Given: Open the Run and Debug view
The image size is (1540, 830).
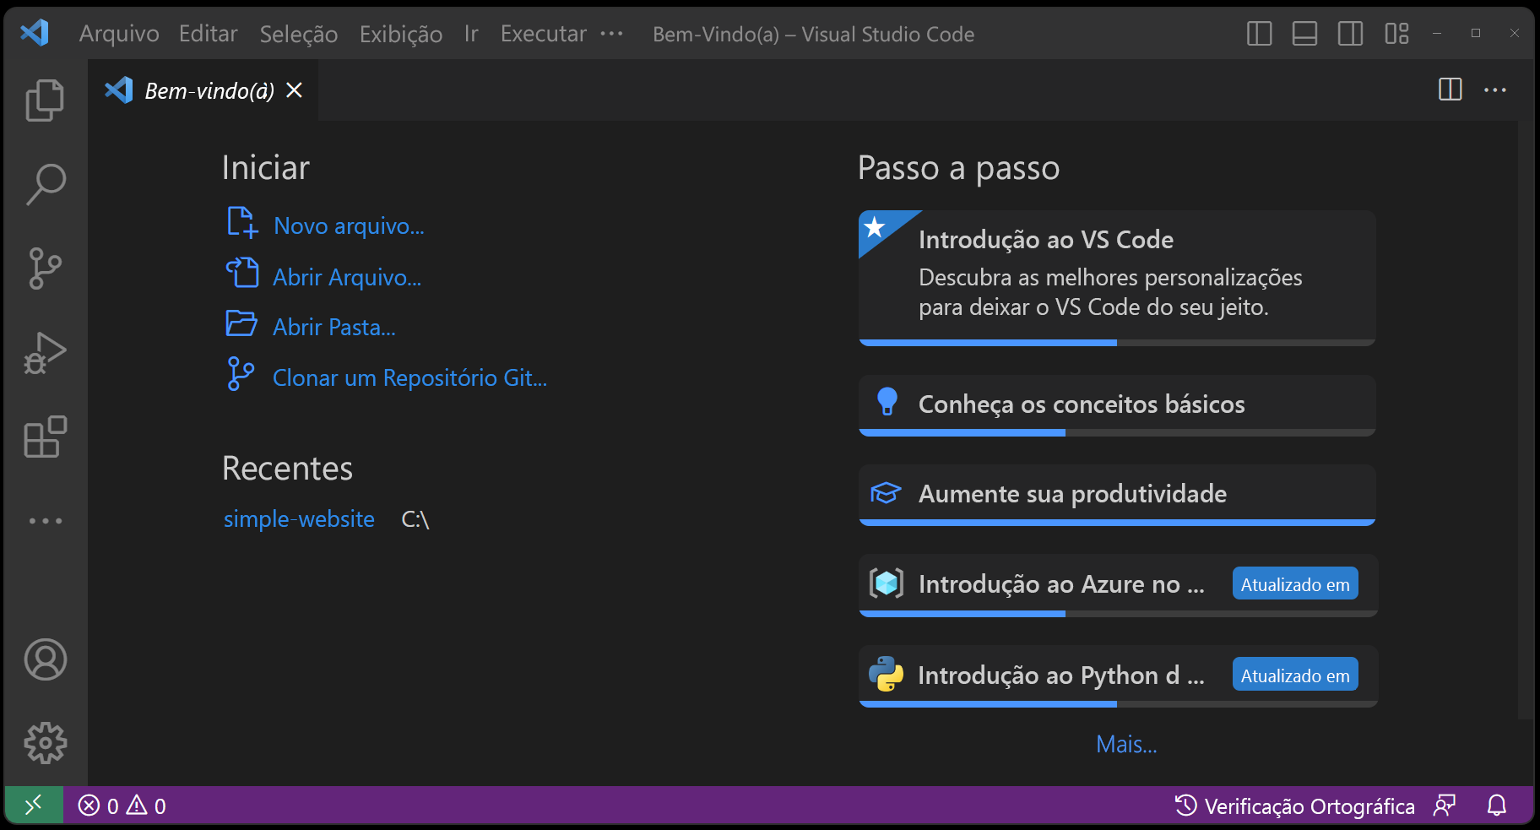Looking at the screenshot, I should tap(45, 353).
